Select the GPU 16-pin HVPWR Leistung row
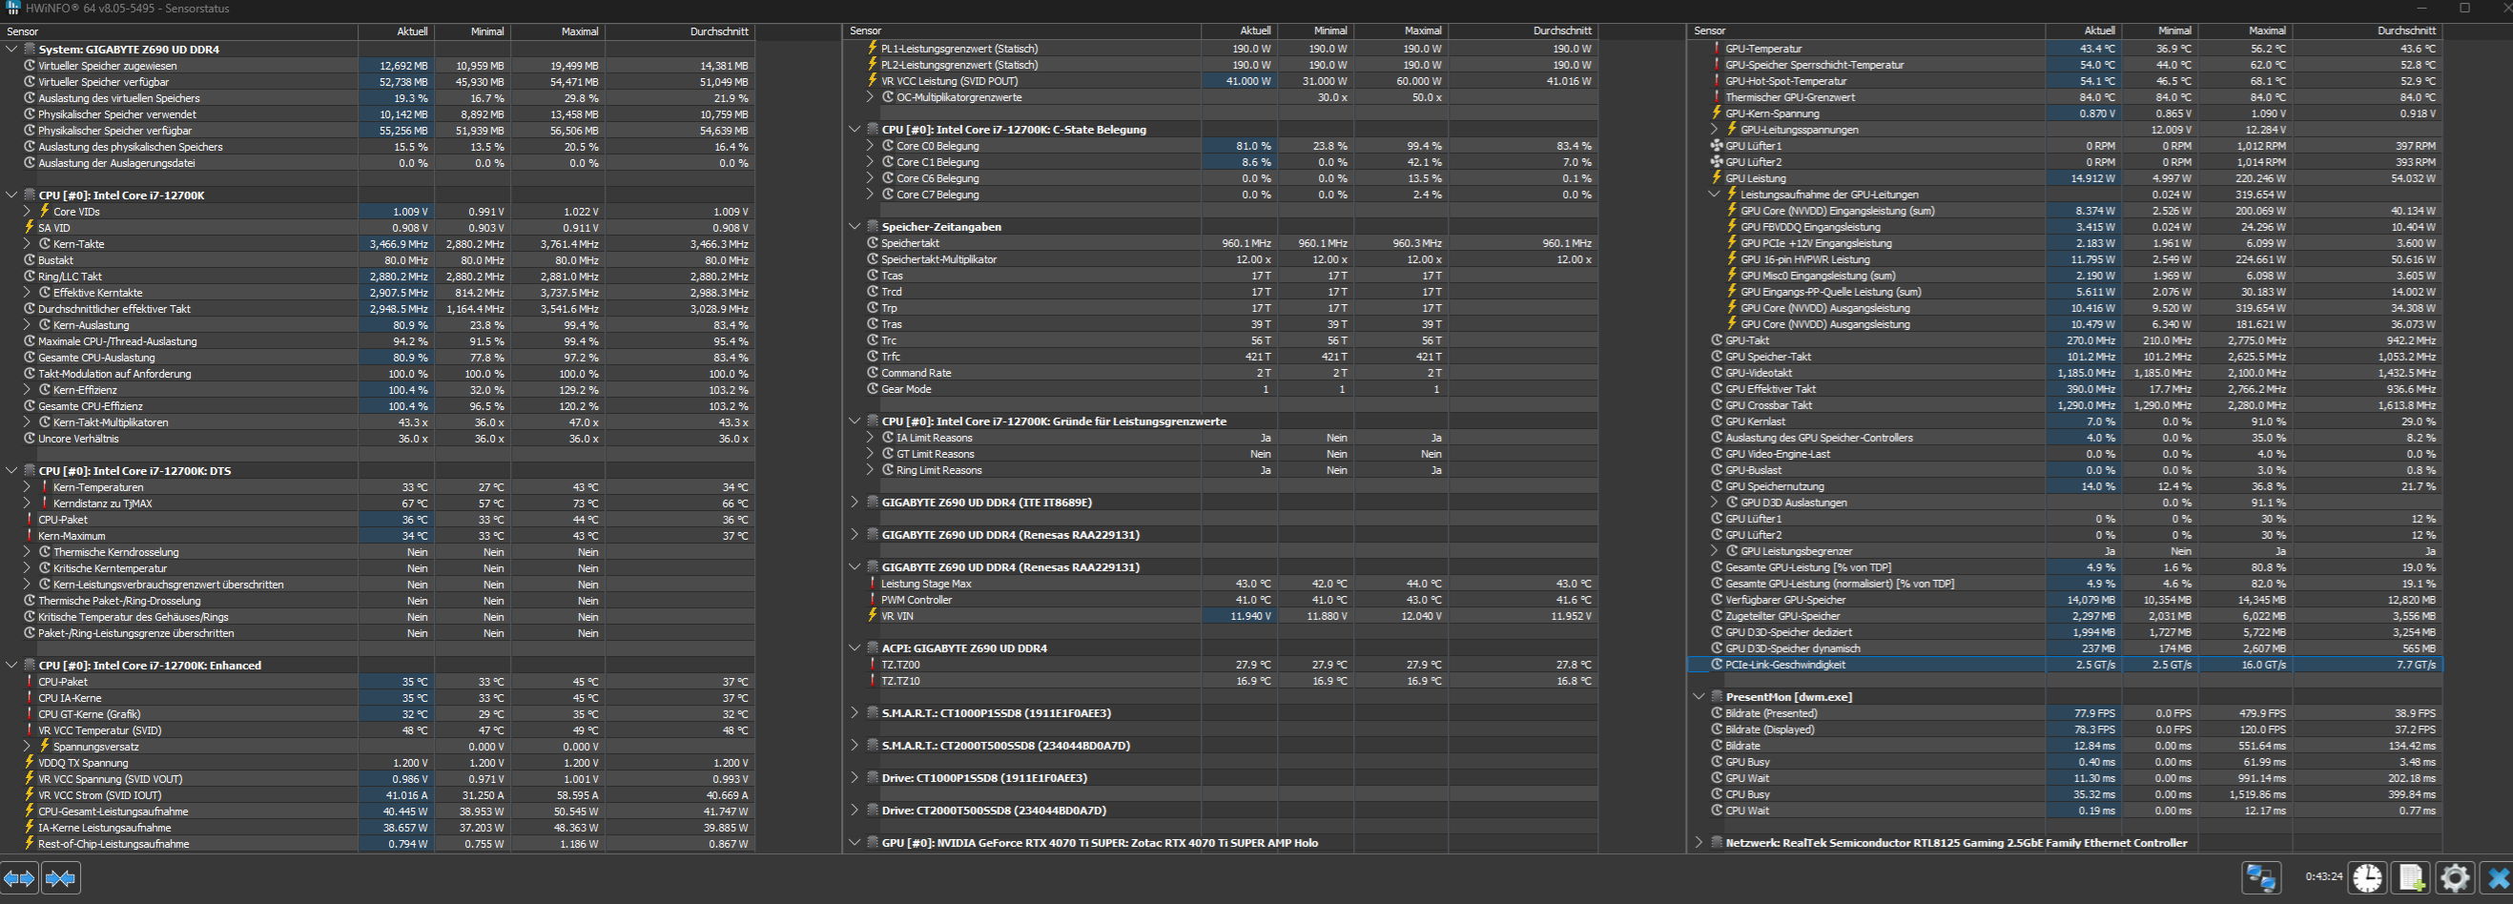Image resolution: width=2513 pixels, height=904 pixels. coord(2064,259)
